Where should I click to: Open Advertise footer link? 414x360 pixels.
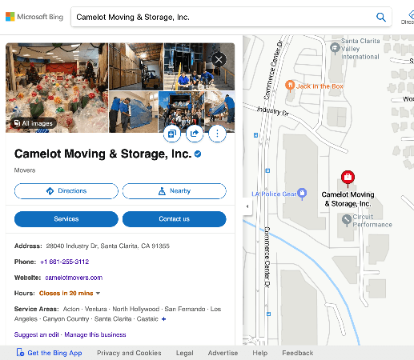[x=223, y=353]
